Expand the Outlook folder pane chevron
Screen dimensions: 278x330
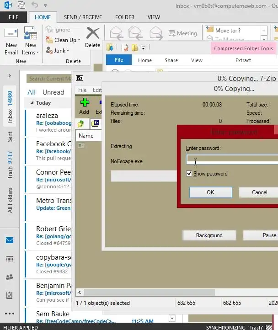point(10,75)
